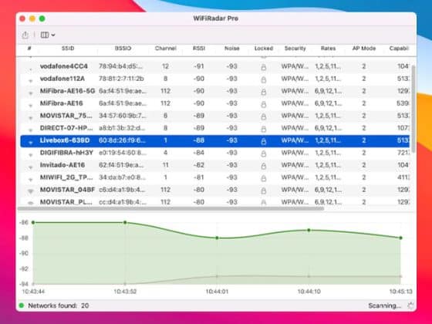Click the lock icon in vodafone4CC4 row

click(x=263, y=67)
